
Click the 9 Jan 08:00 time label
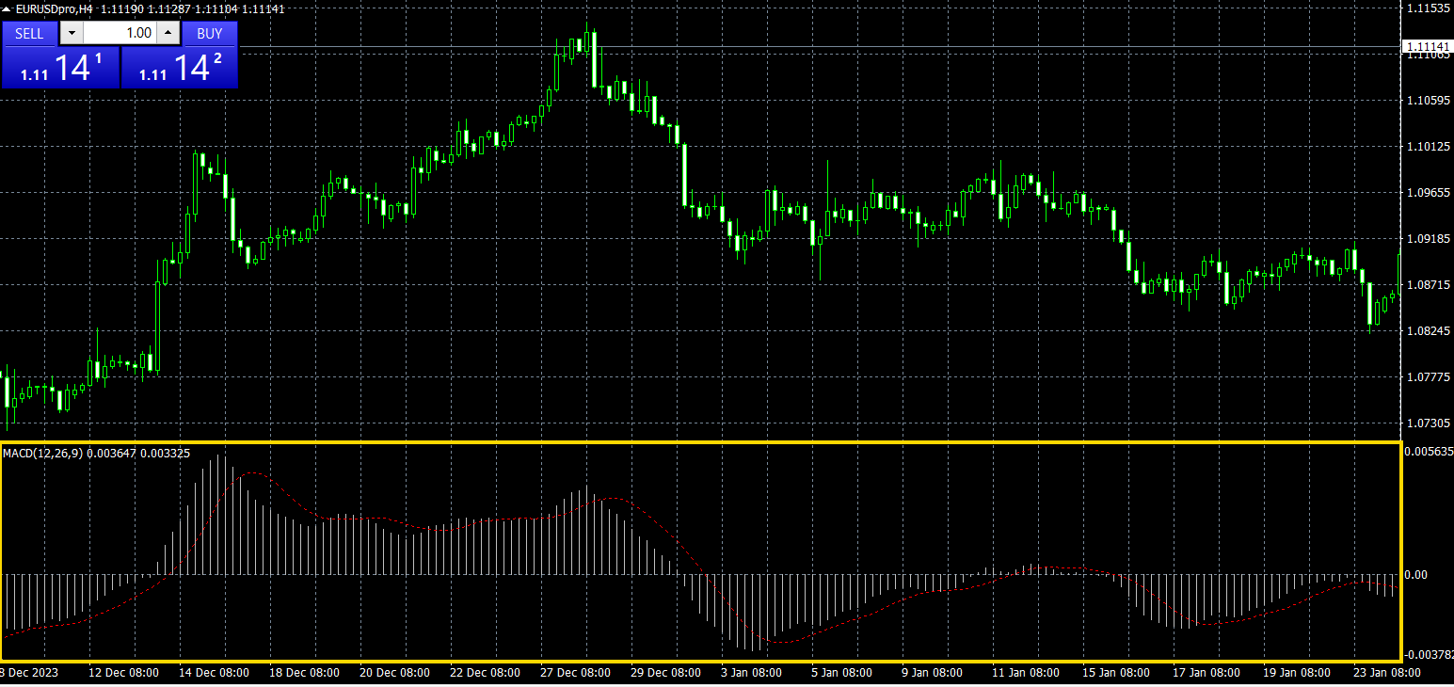932,673
